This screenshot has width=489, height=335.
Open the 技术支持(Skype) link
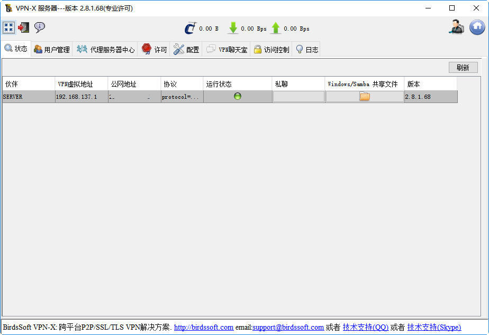pos(434,327)
